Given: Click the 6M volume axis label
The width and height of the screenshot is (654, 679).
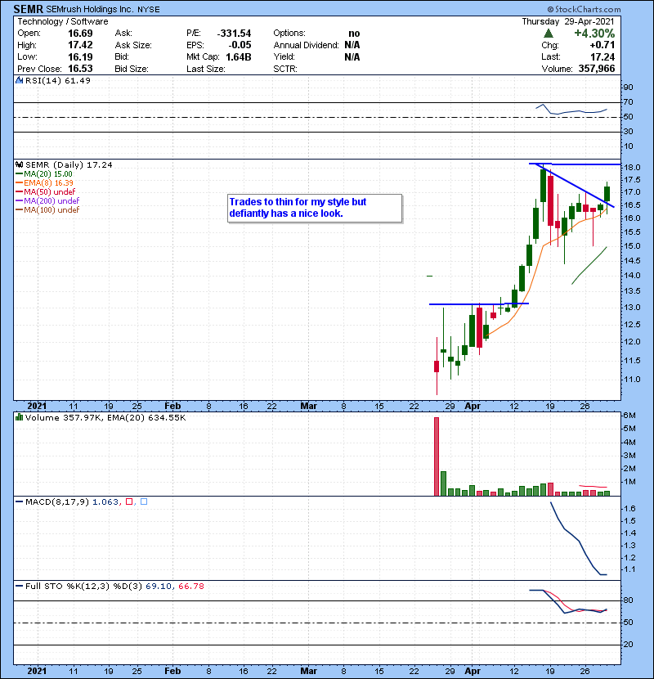Looking at the screenshot, I should point(629,416).
